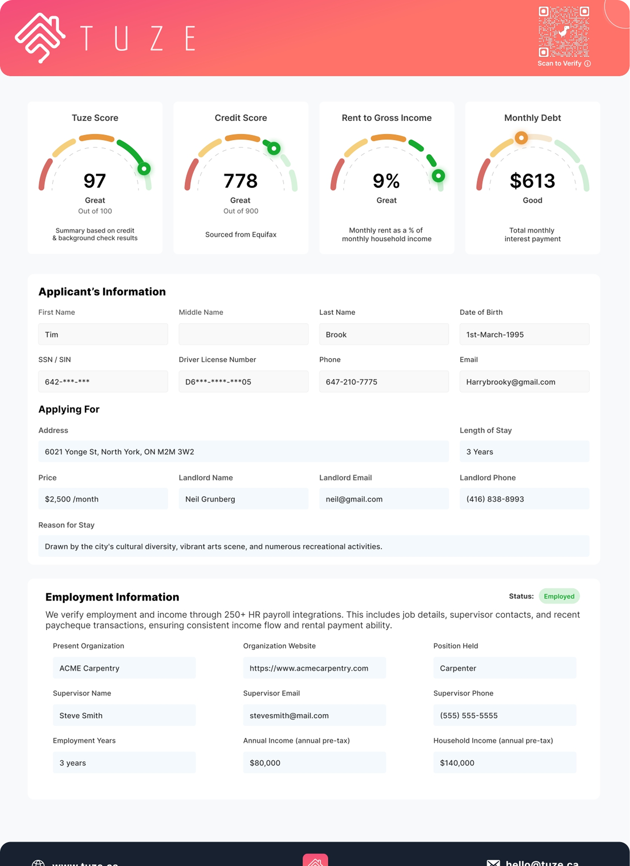Click the pink house badge in footer
The image size is (630, 866).
(315, 860)
